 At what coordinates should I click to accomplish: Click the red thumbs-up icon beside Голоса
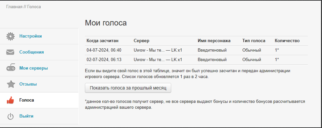[10, 100]
